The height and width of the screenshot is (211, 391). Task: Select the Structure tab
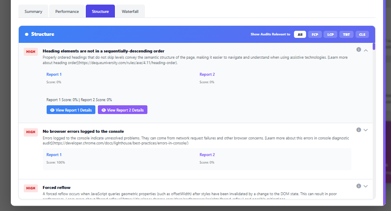100,12
